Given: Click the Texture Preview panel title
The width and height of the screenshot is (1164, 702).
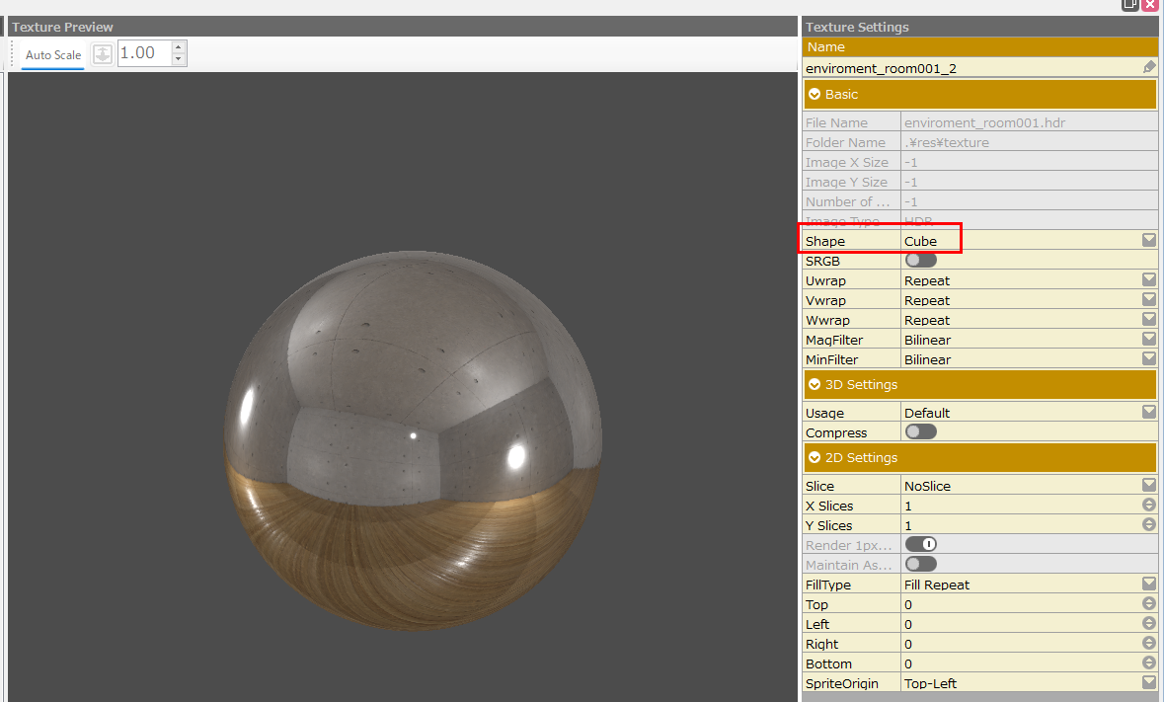Looking at the screenshot, I should pyautogui.click(x=62, y=27).
